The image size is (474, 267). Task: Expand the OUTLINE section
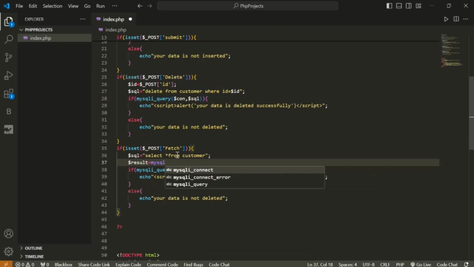[54, 248]
